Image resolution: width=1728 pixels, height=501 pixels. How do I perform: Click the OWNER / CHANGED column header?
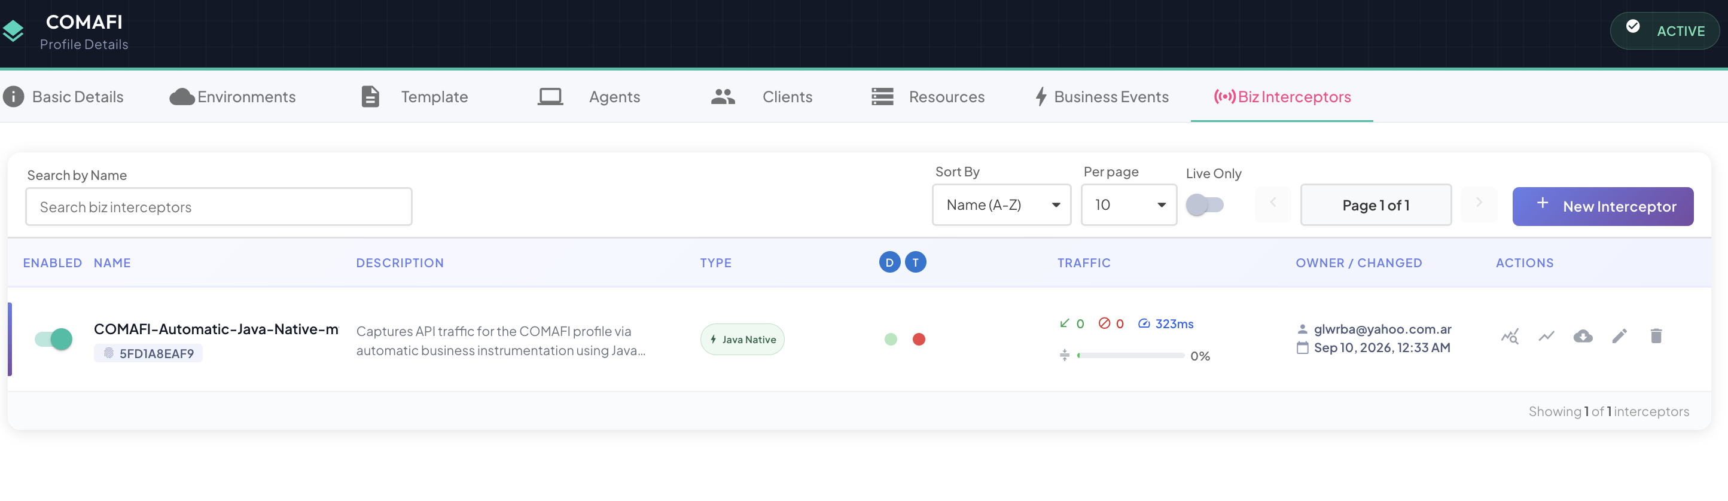[x=1358, y=263]
